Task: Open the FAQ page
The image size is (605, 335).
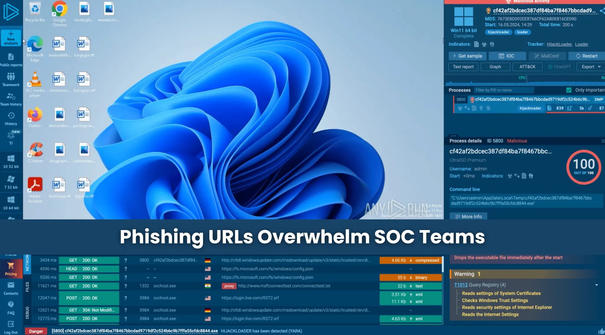Action: (x=11, y=308)
